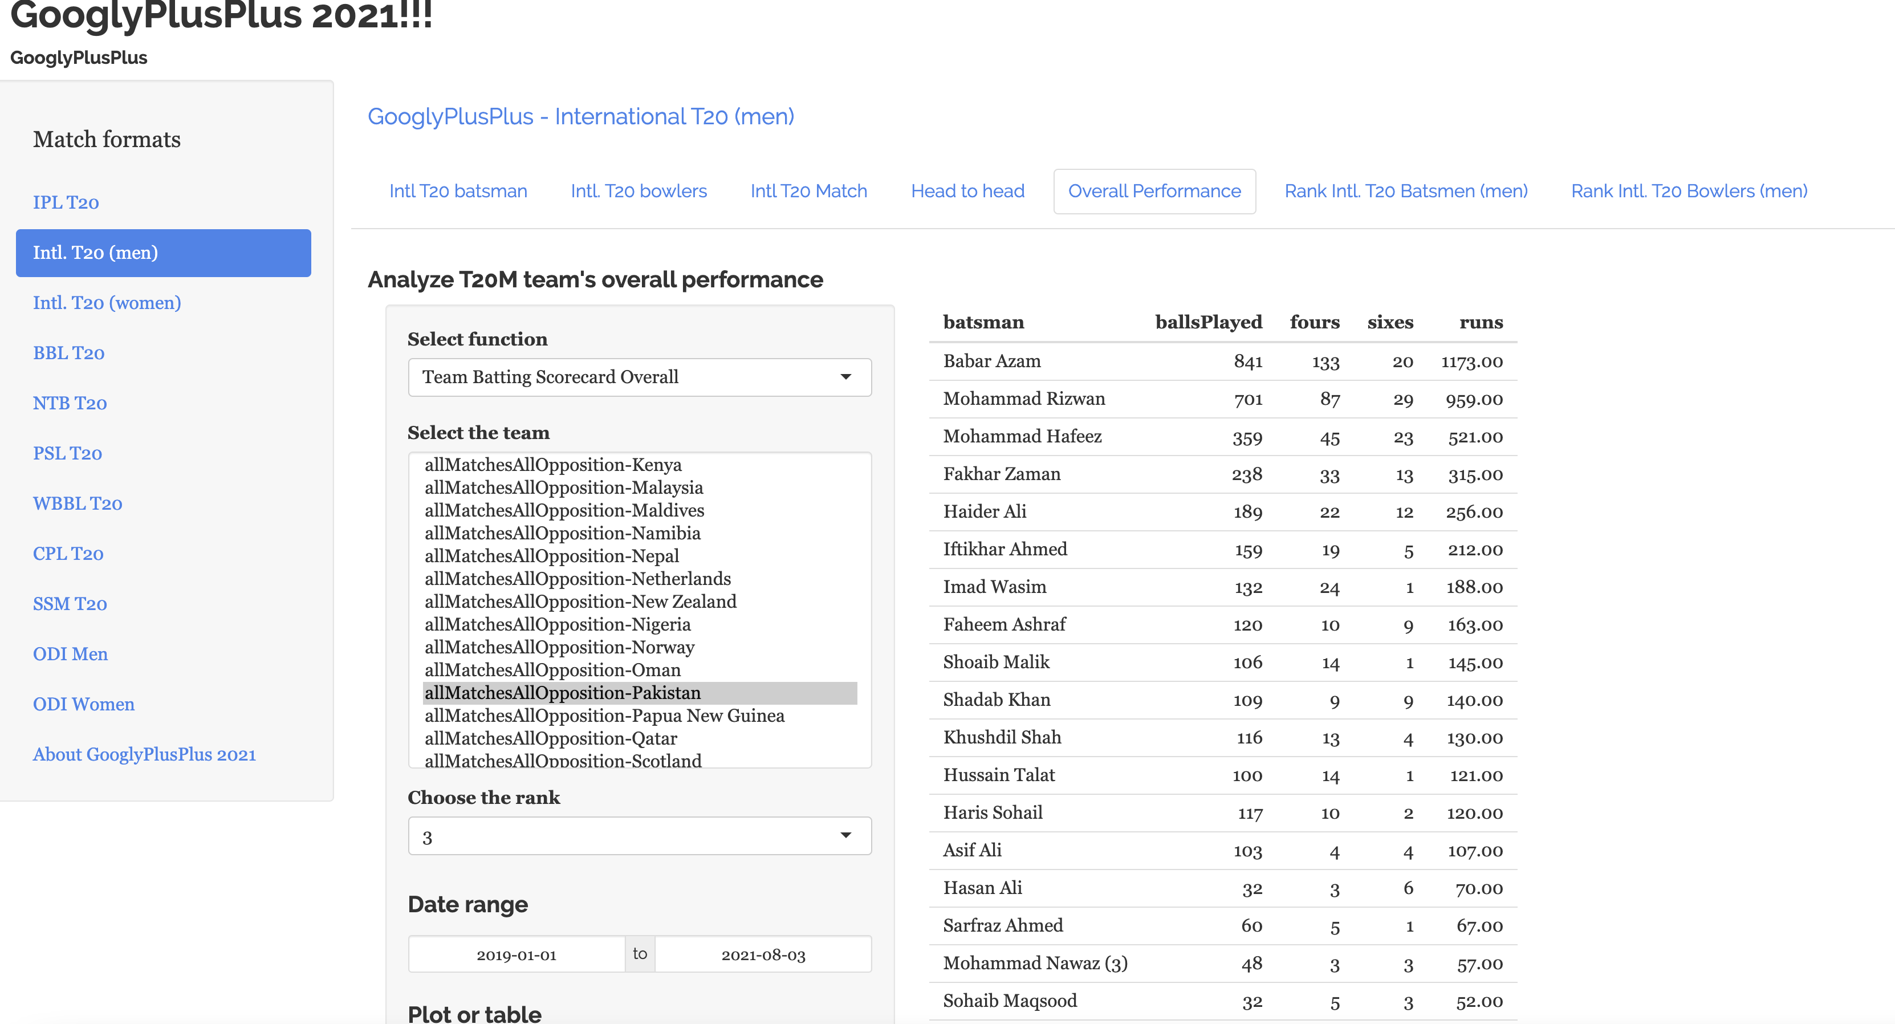Pick allMatchesAllOpposition-Papua New Guinea team option
1895x1024 pixels.
604,716
